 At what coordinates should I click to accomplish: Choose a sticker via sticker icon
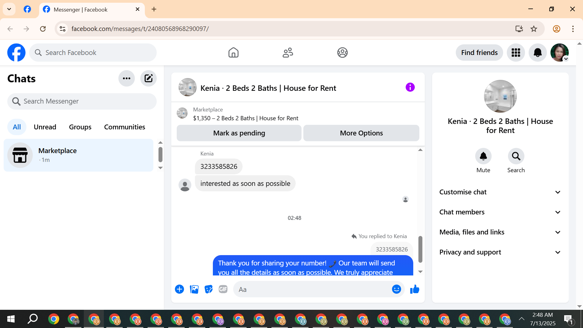[209, 289]
